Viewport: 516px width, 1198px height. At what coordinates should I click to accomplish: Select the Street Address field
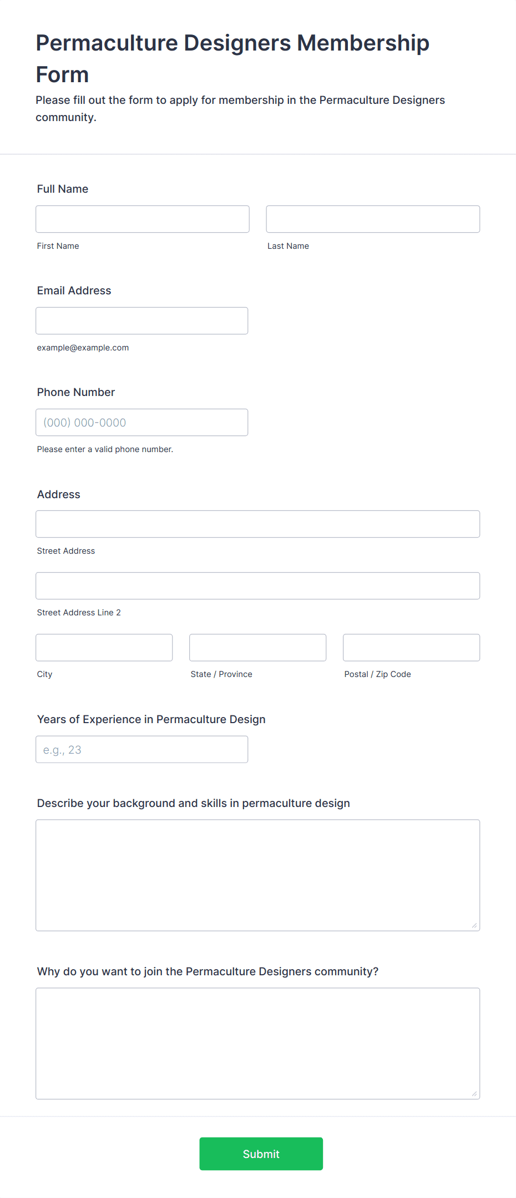click(258, 524)
